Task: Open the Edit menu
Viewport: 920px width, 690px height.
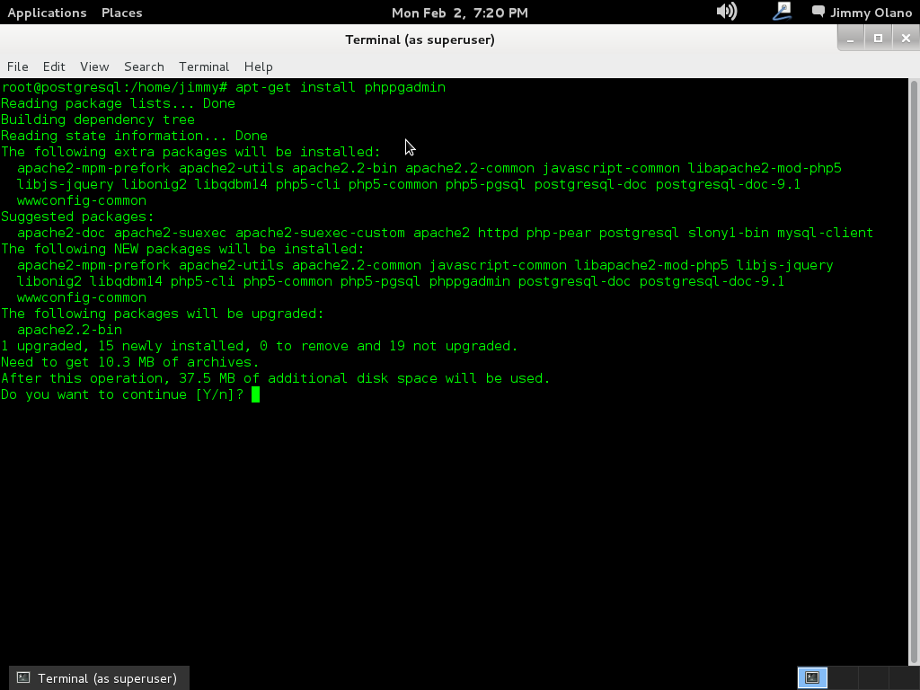Action: coord(54,66)
